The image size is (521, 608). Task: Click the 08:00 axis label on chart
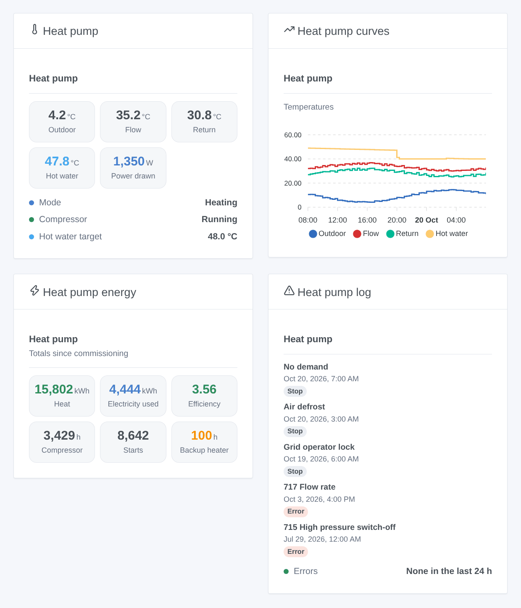[308, 220]
